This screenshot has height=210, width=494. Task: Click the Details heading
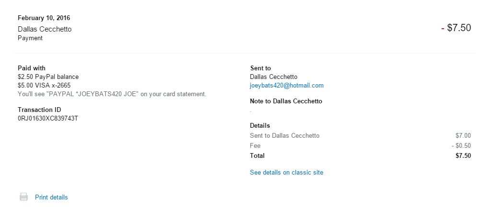tap(260, 125)
